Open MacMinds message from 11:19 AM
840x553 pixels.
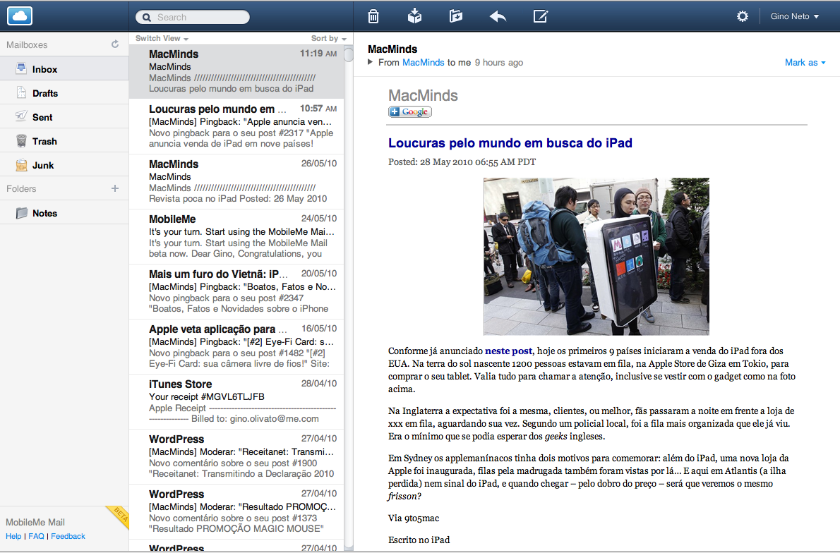(x=236, y=72)
